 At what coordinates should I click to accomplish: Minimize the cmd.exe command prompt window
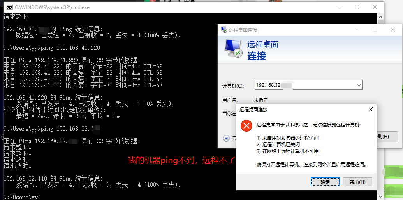coord(339,7)
